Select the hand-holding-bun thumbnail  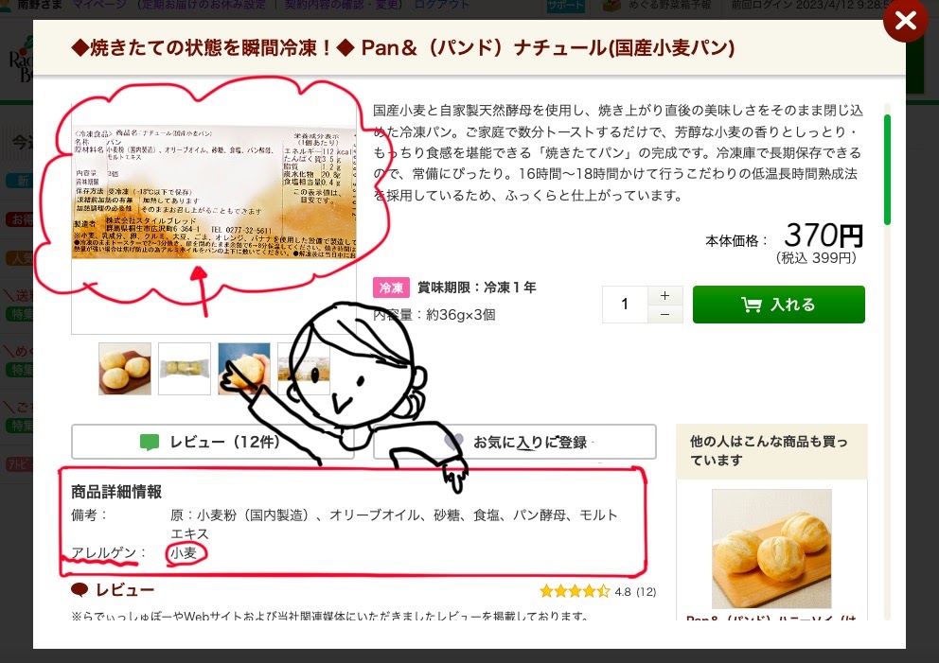click(x=244, y=369)
